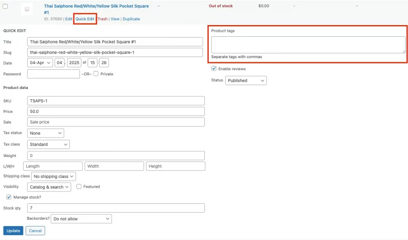Expand the Tax status dropdown
This screenshot has height=240, width=408.
tap(45, 133)
